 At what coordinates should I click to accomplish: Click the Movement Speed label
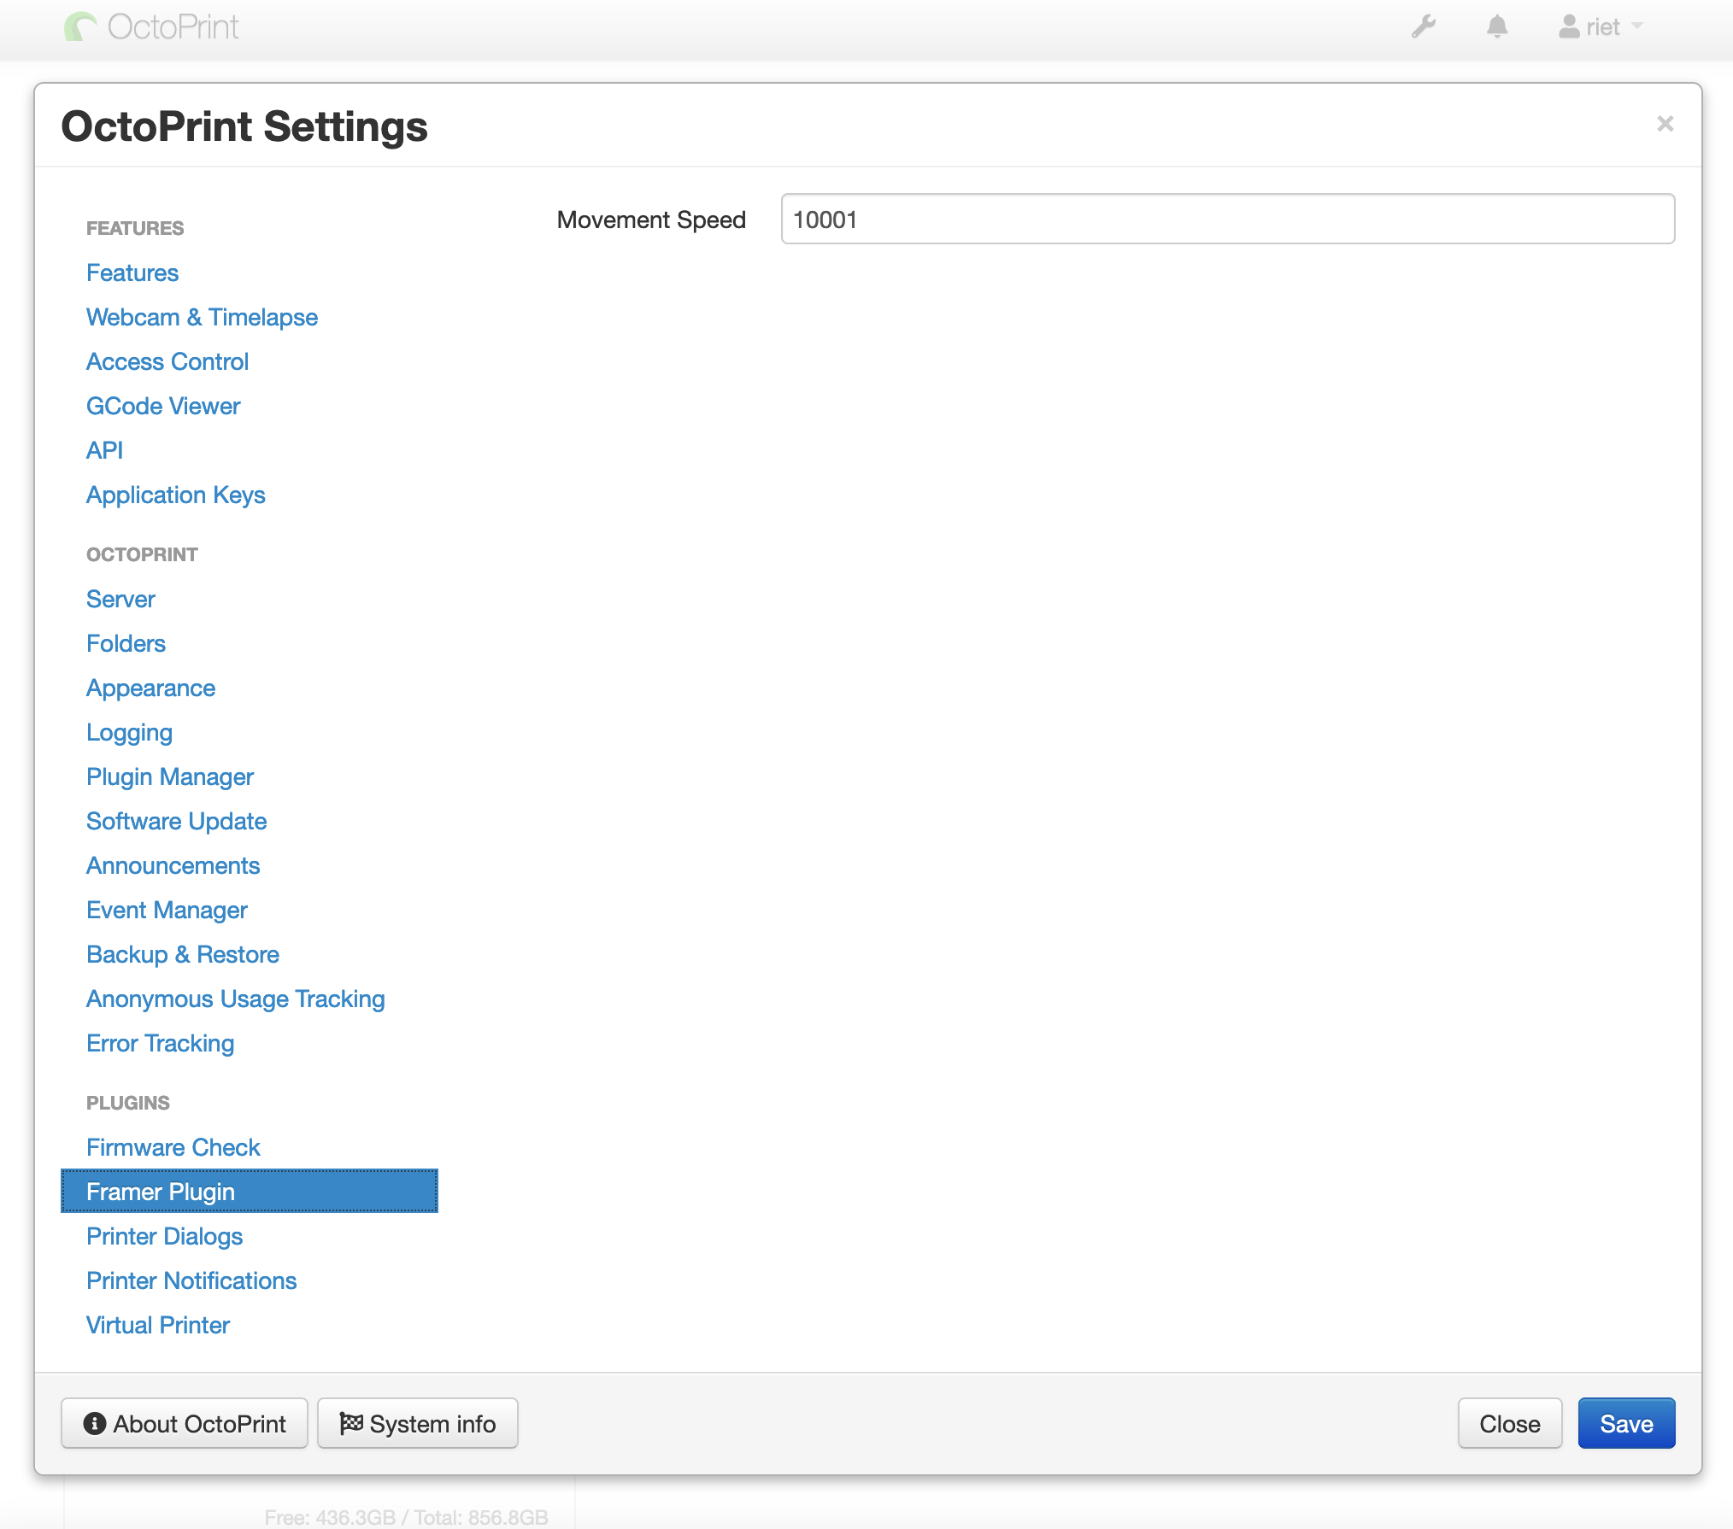pos(651,220)
